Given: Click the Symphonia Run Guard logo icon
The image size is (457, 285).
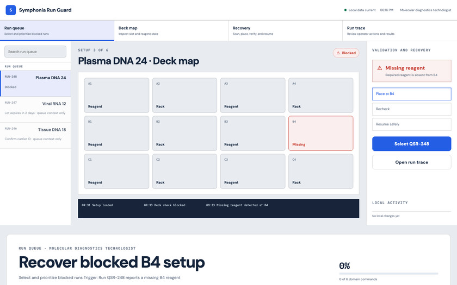Looking at the screenshot, I should click(x=11, y=10).
